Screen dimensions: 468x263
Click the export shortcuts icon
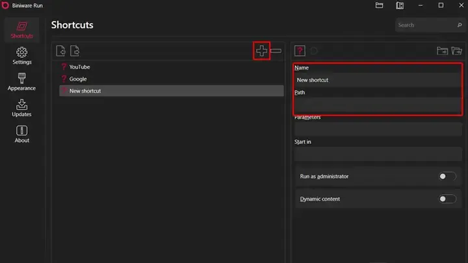(75, 51)
